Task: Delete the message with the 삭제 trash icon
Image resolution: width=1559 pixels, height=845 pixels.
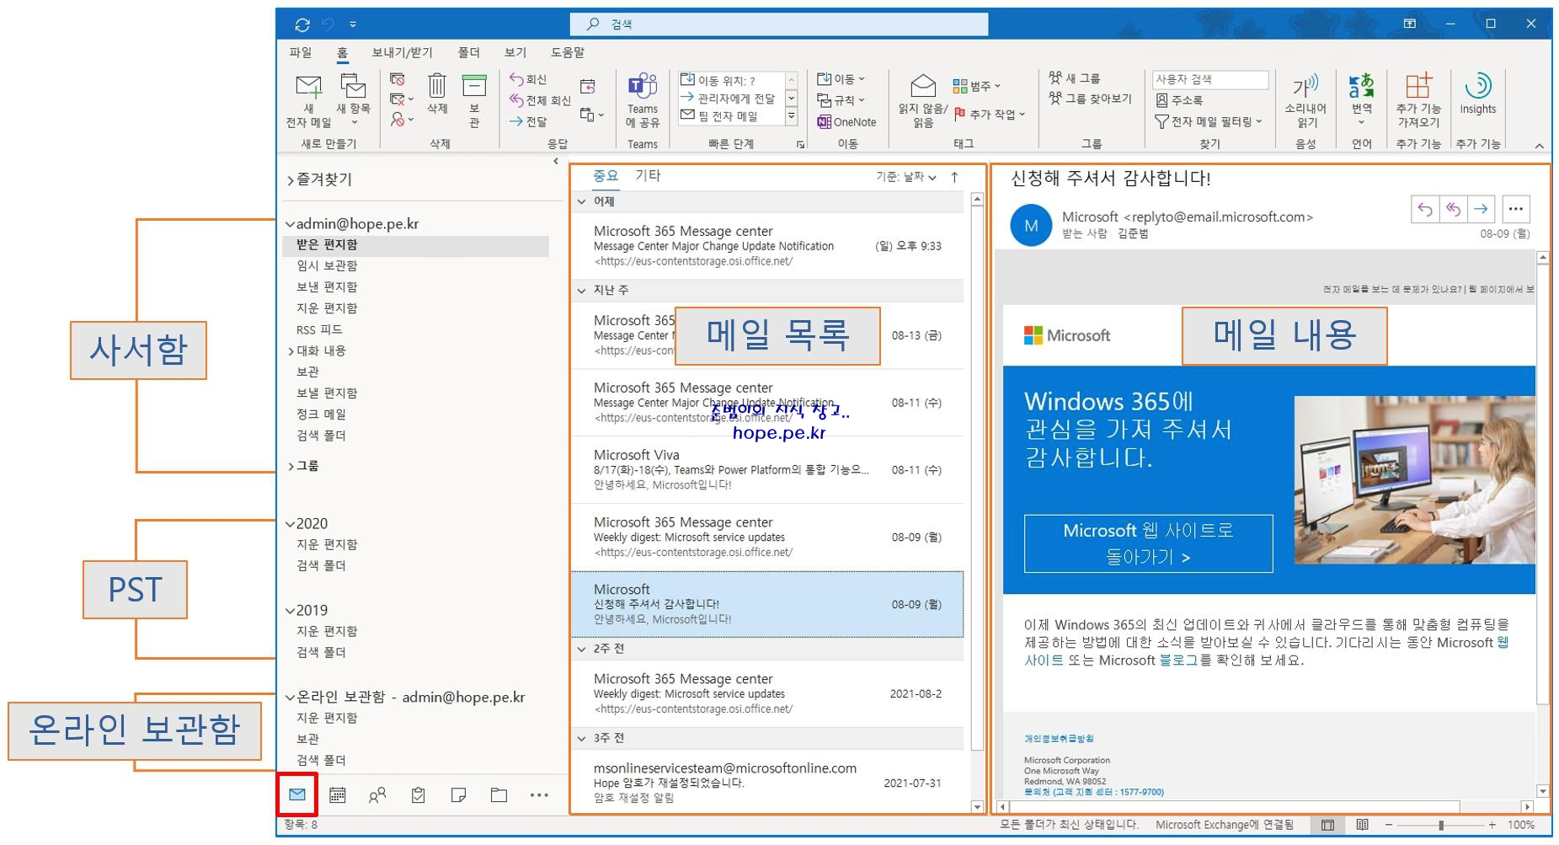Action: [x=436, y=94]
